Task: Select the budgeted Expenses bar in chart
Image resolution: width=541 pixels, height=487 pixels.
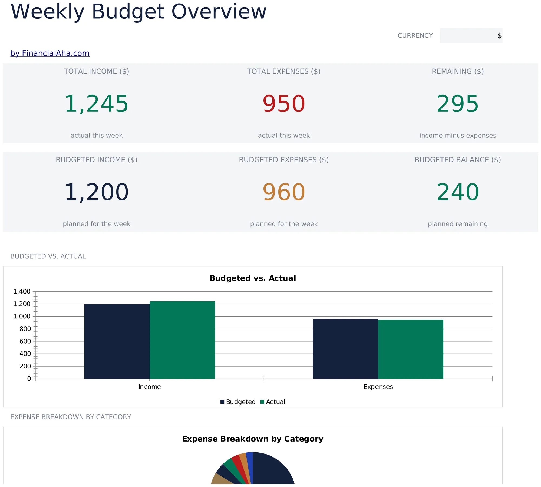Action: point(345,349)
